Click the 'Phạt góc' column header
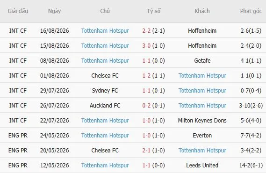The height and width of the screenshot is (173, 266). pos(251,11)
